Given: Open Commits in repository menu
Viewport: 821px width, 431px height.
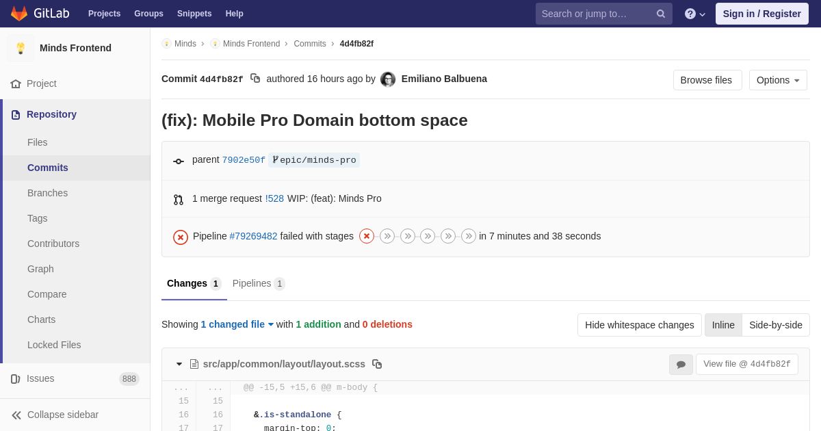Looking at the screenshot, I should 48,168.
